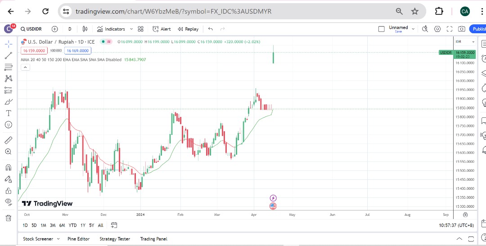The width and height of the screenshot is (486, 246).
Task: Undo the last chart action
Action: 211,29
